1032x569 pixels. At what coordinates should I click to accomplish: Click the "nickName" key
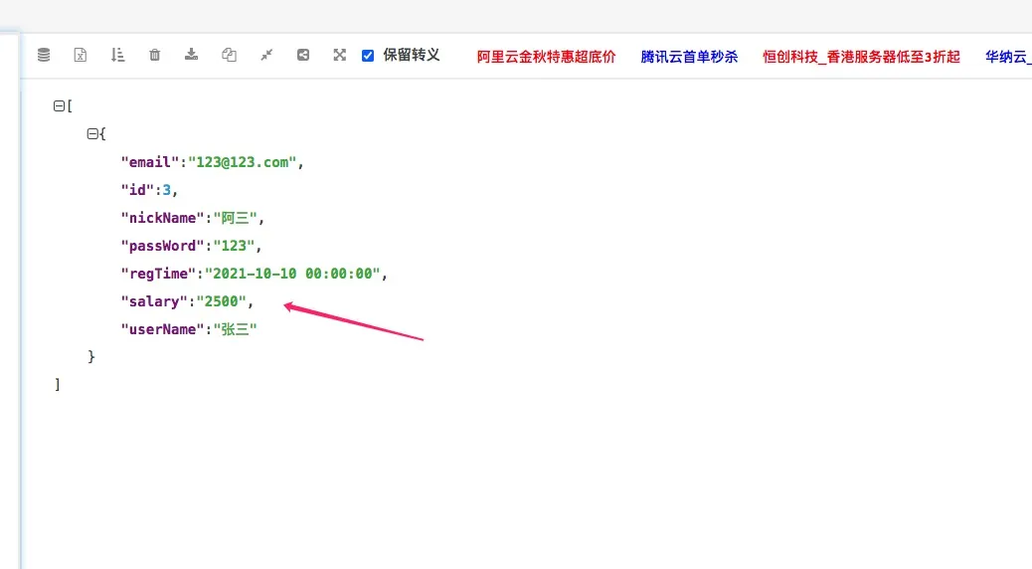163,218
